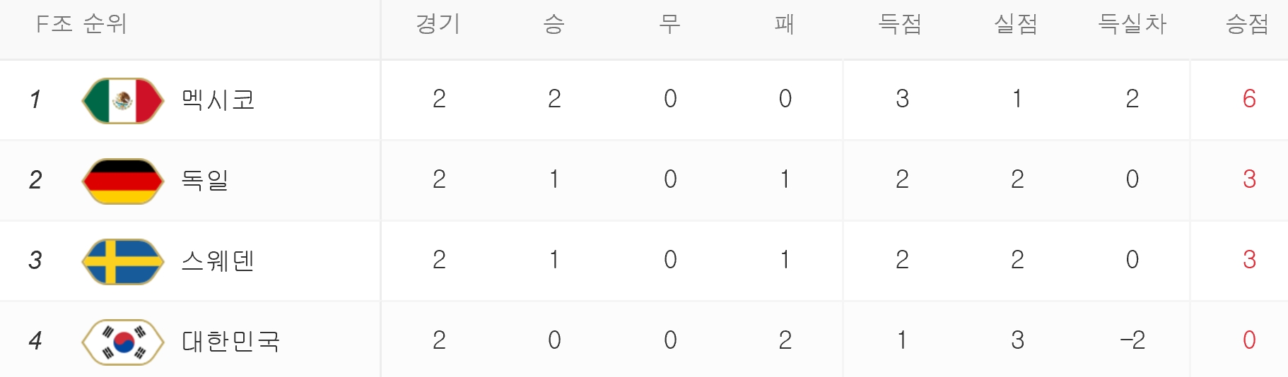Click rank number 1 in the table

[35, 100]
